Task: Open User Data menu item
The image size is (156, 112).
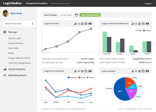Action: (13, 48)
